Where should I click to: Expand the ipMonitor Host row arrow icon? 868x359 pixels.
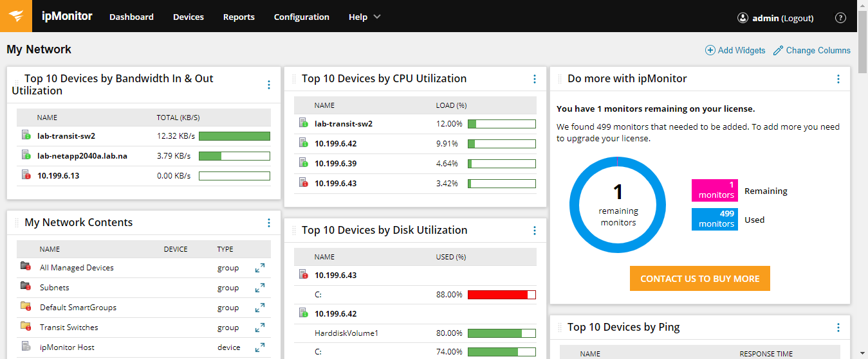tap(260, 347)
